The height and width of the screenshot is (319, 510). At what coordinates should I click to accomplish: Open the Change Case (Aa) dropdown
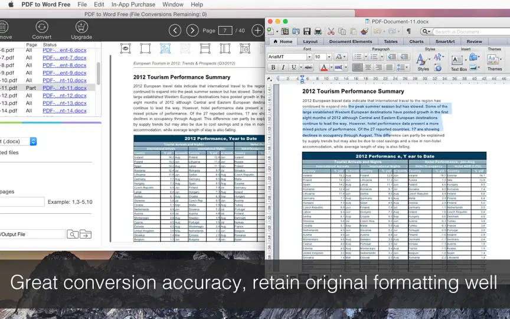pos(341,57)
